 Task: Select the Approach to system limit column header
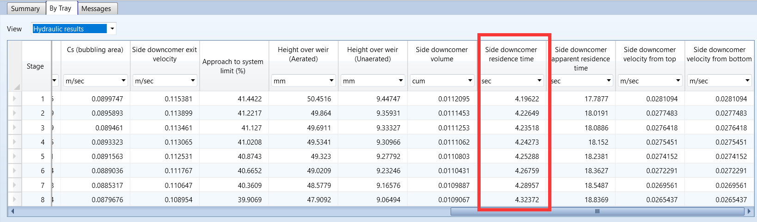pos(233,66)
